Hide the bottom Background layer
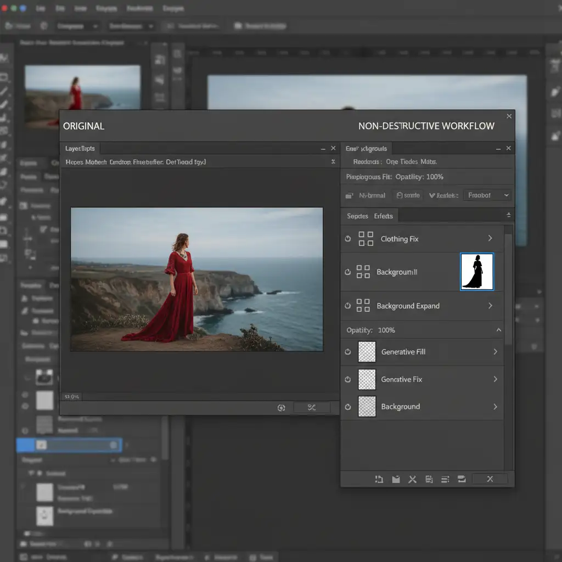This screenshot has height=562, width=562. [x=347, y=407]
